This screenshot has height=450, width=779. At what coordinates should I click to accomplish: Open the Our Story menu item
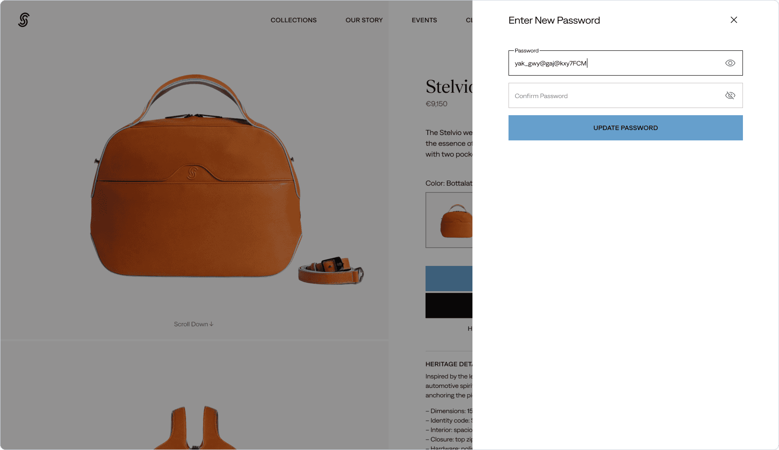pos(364,20)
